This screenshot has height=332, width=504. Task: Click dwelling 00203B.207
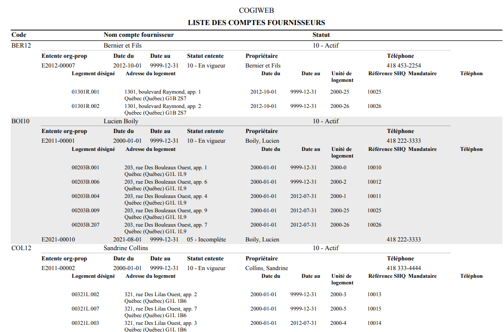click(86, 225)
